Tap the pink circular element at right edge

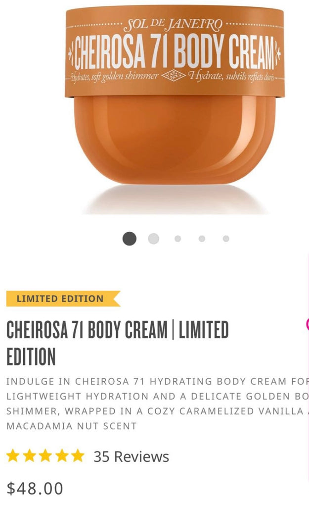click(308, 324)
